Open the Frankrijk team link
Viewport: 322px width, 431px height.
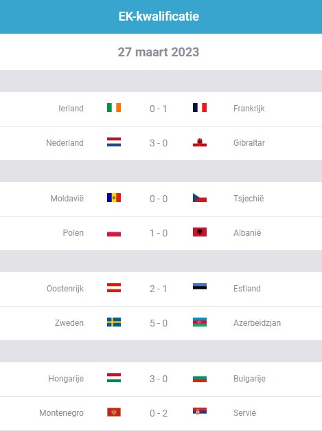(249, 109)
